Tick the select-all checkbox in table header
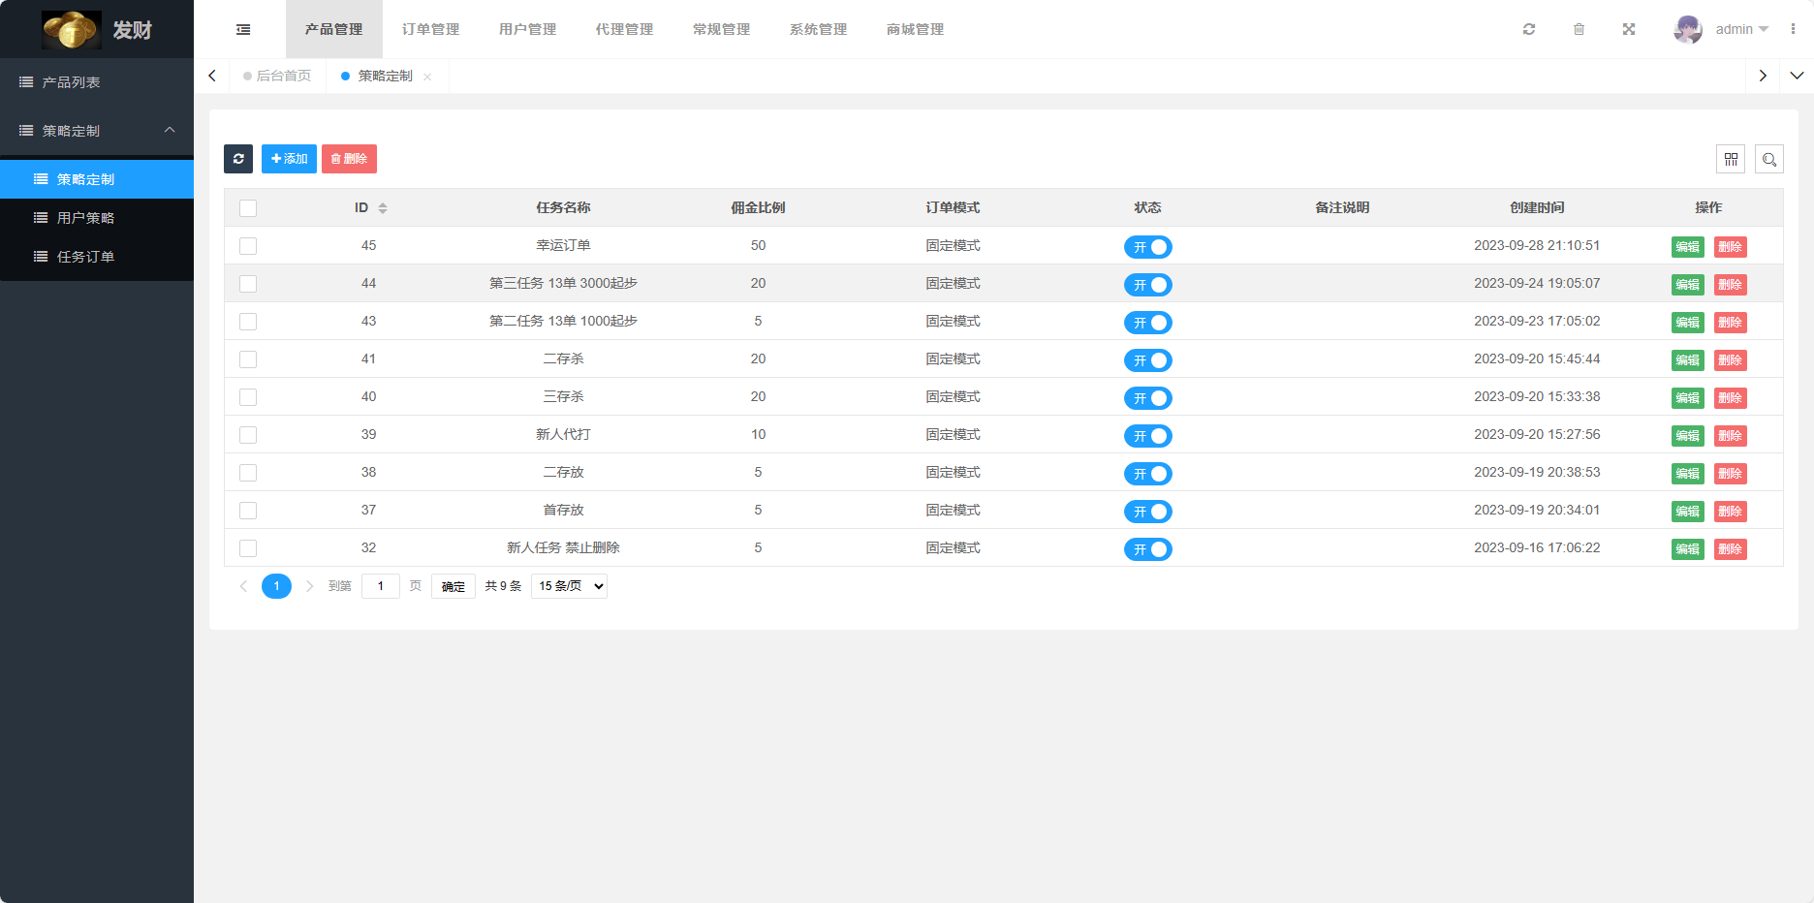 coord(248,208)
